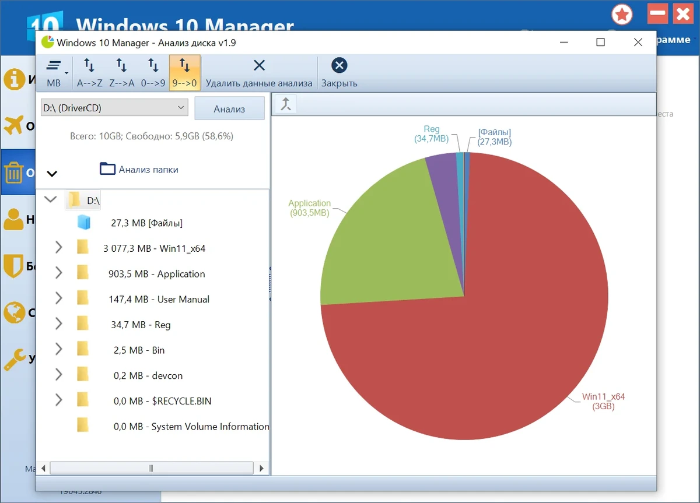Screen dimensions: 700x503
Task: Select the 27,3 MB [Файлы] row text
Action: (146, 223)
